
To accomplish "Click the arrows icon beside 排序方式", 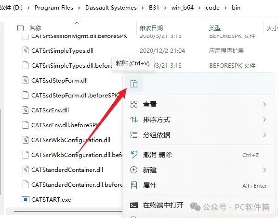I will click(133, 120).
